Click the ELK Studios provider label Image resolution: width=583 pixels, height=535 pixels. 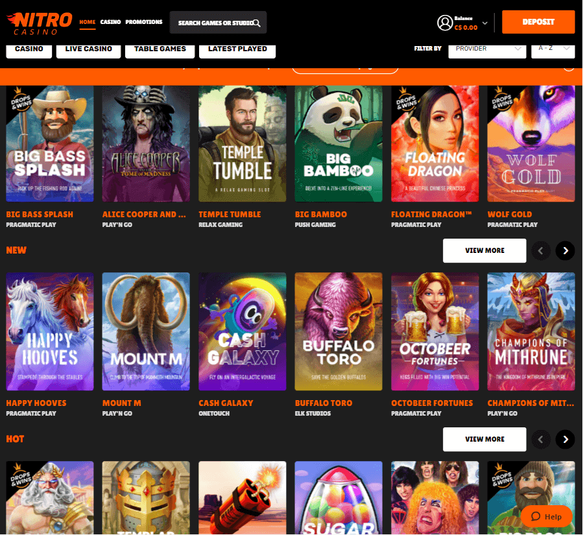[x=313, y=414]
